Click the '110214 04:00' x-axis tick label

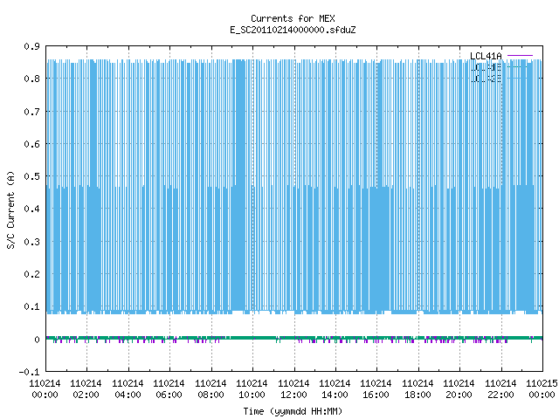tap(128, 389)
